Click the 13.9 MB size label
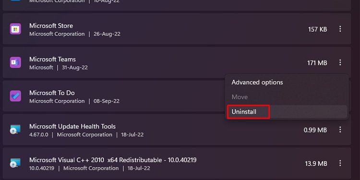This screenshot has width=360, height=180. coord(316,164)
